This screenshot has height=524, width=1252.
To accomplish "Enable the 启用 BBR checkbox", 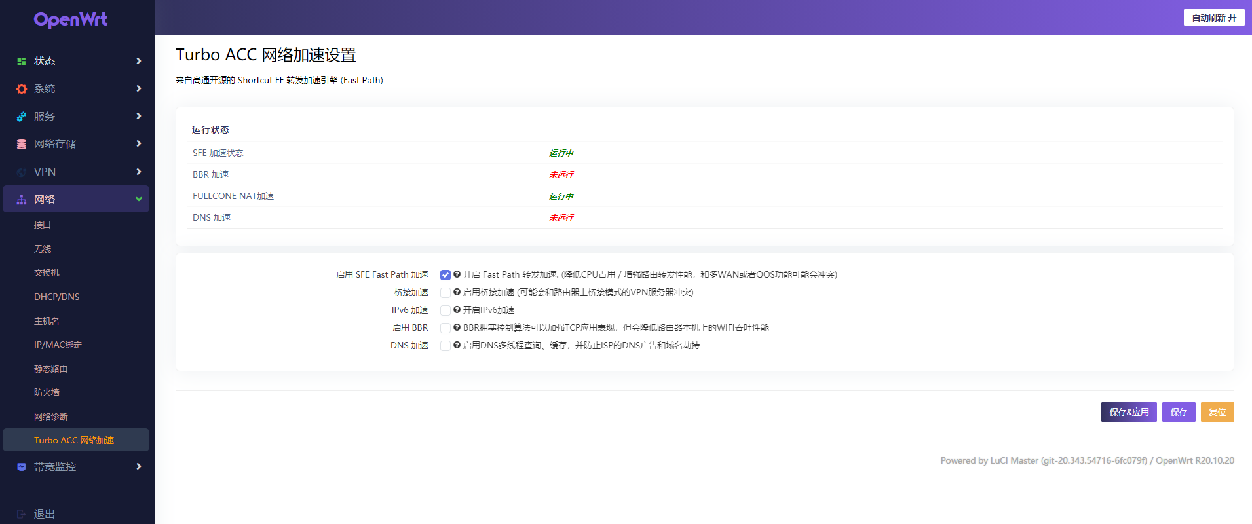I will pyautogui.click(x=446, y=328).
